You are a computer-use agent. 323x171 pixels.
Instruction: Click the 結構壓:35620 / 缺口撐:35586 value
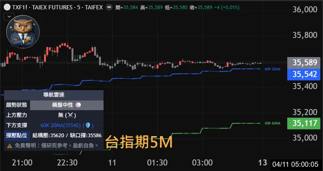click(67, 135)
